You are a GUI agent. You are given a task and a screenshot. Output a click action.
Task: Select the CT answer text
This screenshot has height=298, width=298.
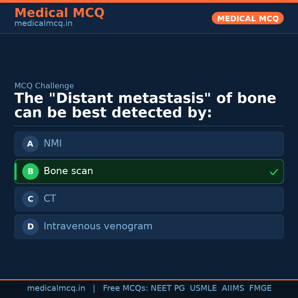coord(50,199)
